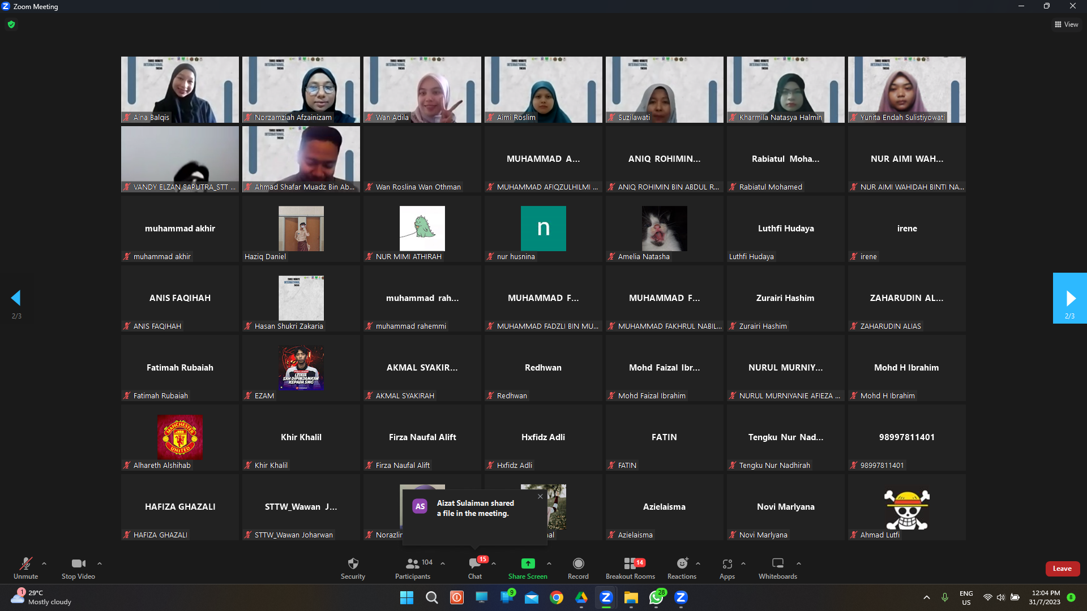Toggle microphone with Unmute button
1087x611 pixels.
pyautogui.click(x=25, y=567)
